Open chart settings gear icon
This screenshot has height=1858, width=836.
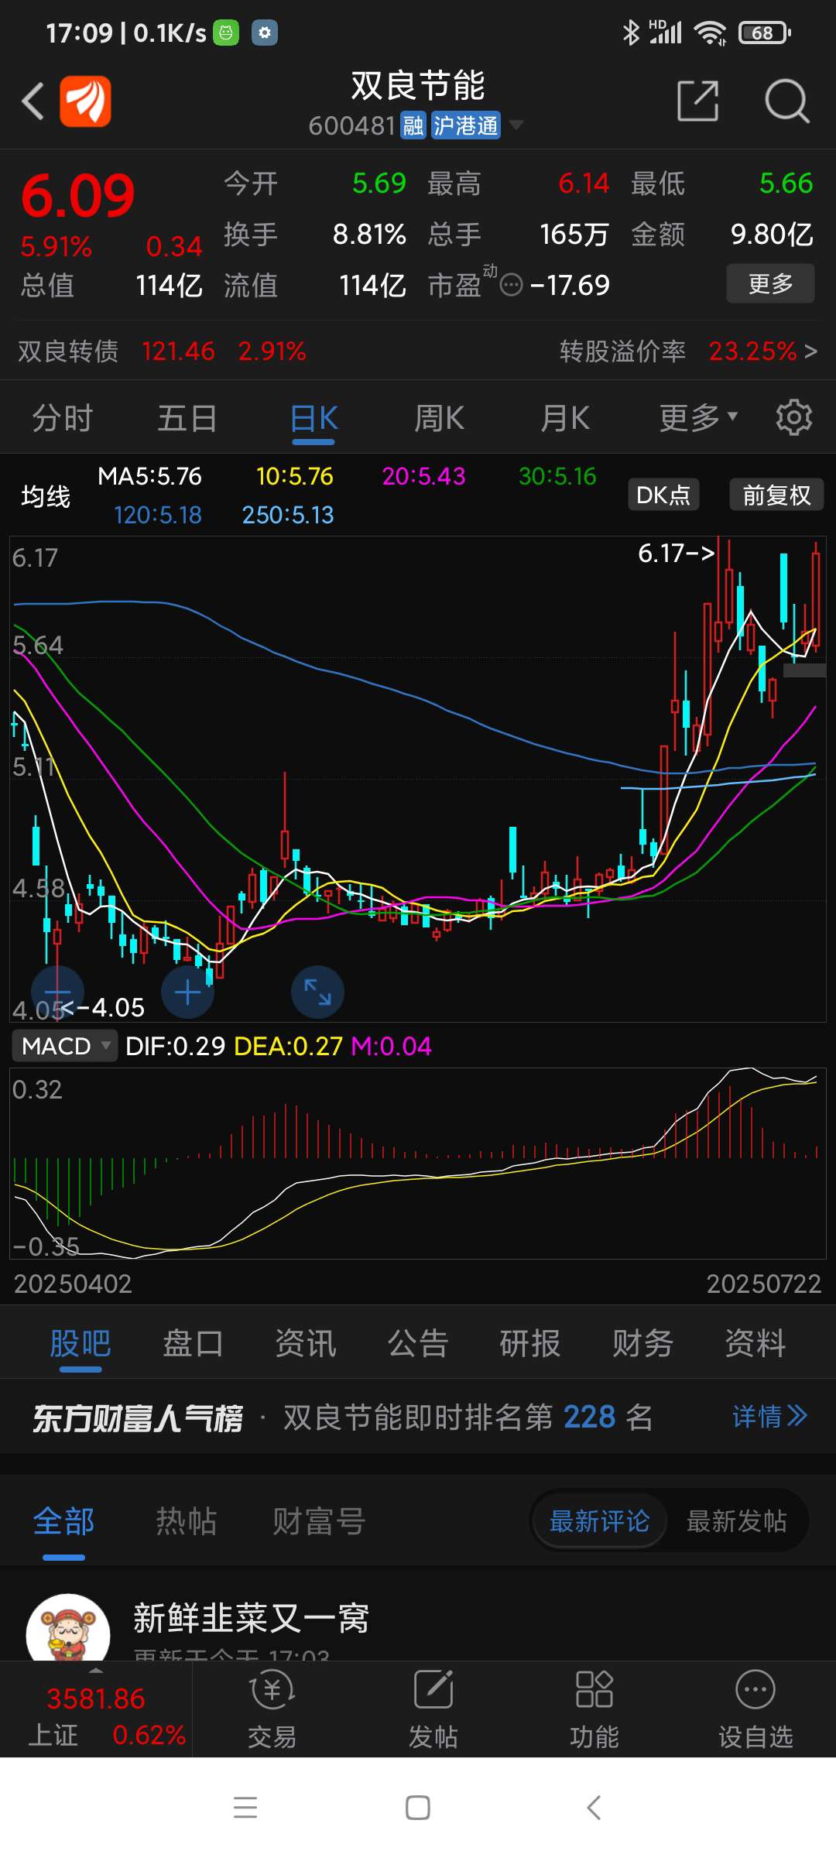pyautogui.click(x=794, y=418)
